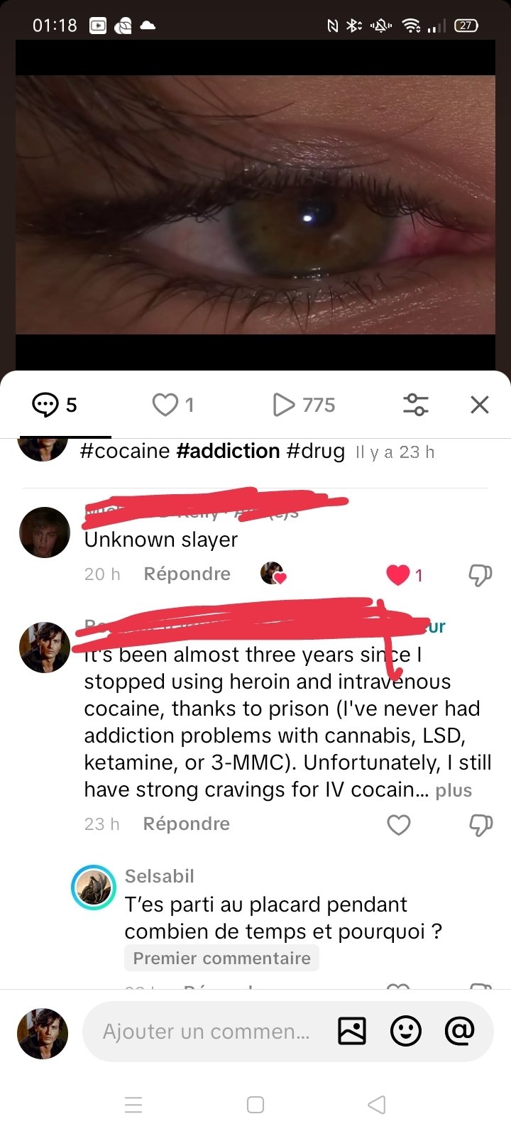Open the 775 plays tab
This screenshot has height=1136, width=511.
[304, 405]
